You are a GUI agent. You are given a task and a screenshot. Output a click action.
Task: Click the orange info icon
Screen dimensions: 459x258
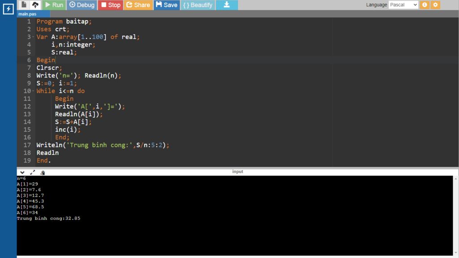click(424, 4)
